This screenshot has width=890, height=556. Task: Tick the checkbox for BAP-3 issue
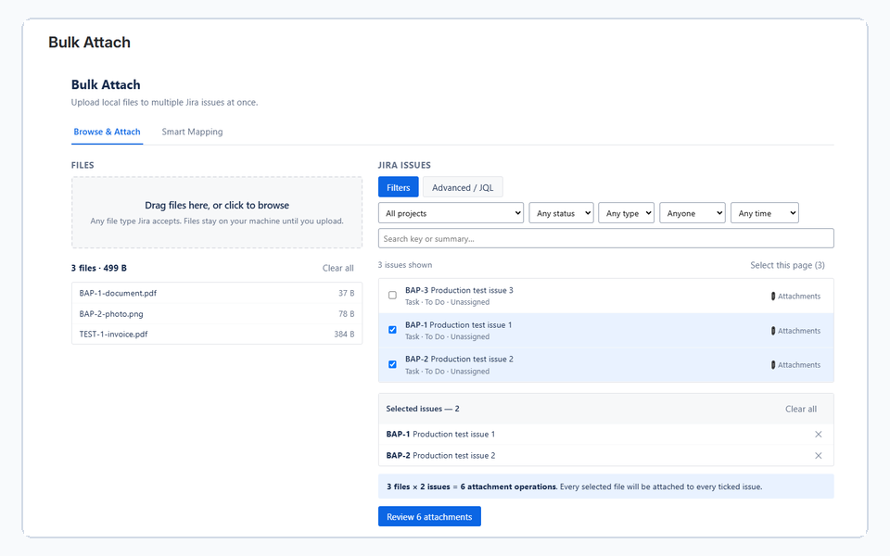click(392, 295)
